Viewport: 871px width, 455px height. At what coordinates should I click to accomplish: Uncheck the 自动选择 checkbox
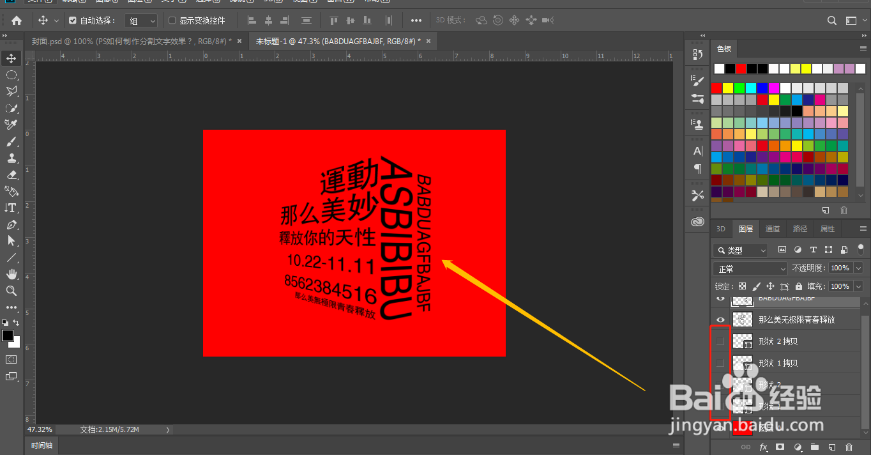pyautogui.click(x=73, y=20)
